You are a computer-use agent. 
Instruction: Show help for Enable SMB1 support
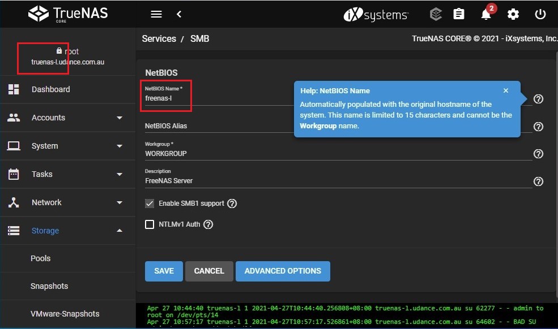[x=232, y=204]
